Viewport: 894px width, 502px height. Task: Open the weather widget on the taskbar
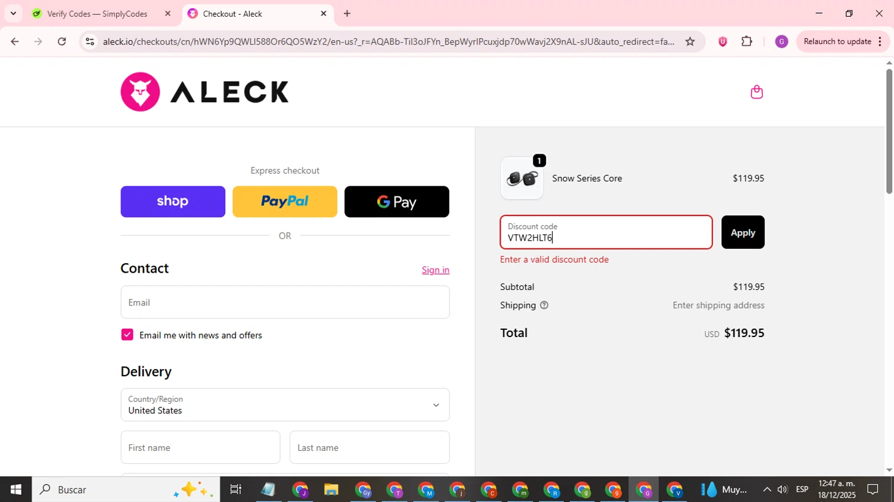click(725, 489)
